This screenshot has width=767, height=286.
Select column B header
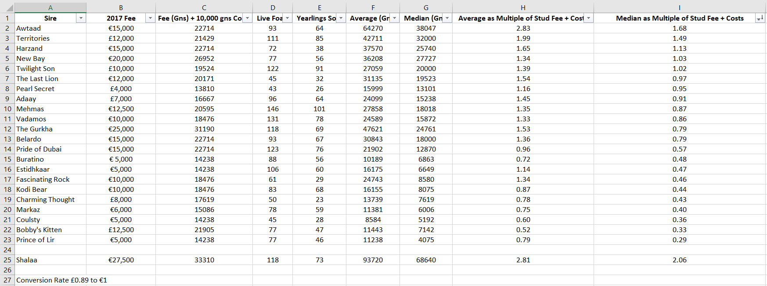[x=121, y=7]
